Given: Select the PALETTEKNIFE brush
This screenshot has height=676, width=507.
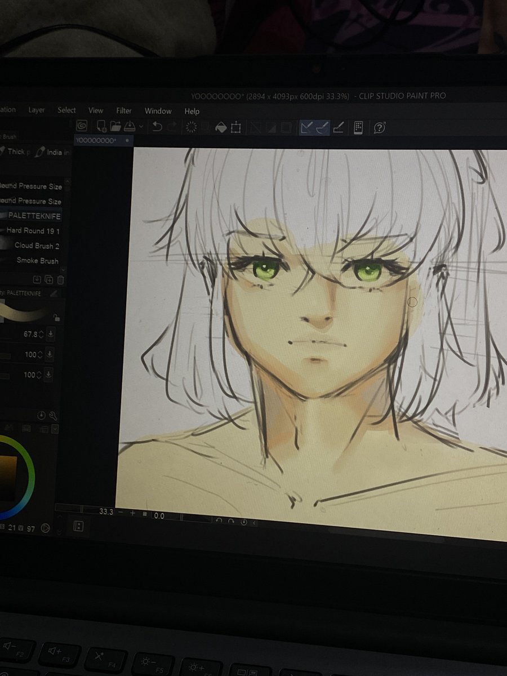Looking at the screenshot, I should (31, 216).
